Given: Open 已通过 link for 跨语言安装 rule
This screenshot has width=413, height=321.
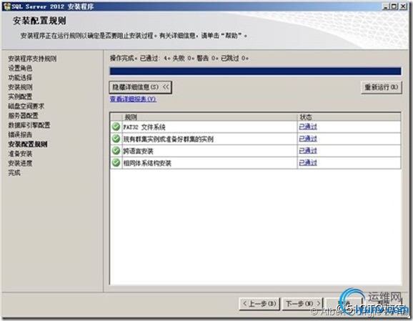Looking at the screenshot, I should point(308,151).
